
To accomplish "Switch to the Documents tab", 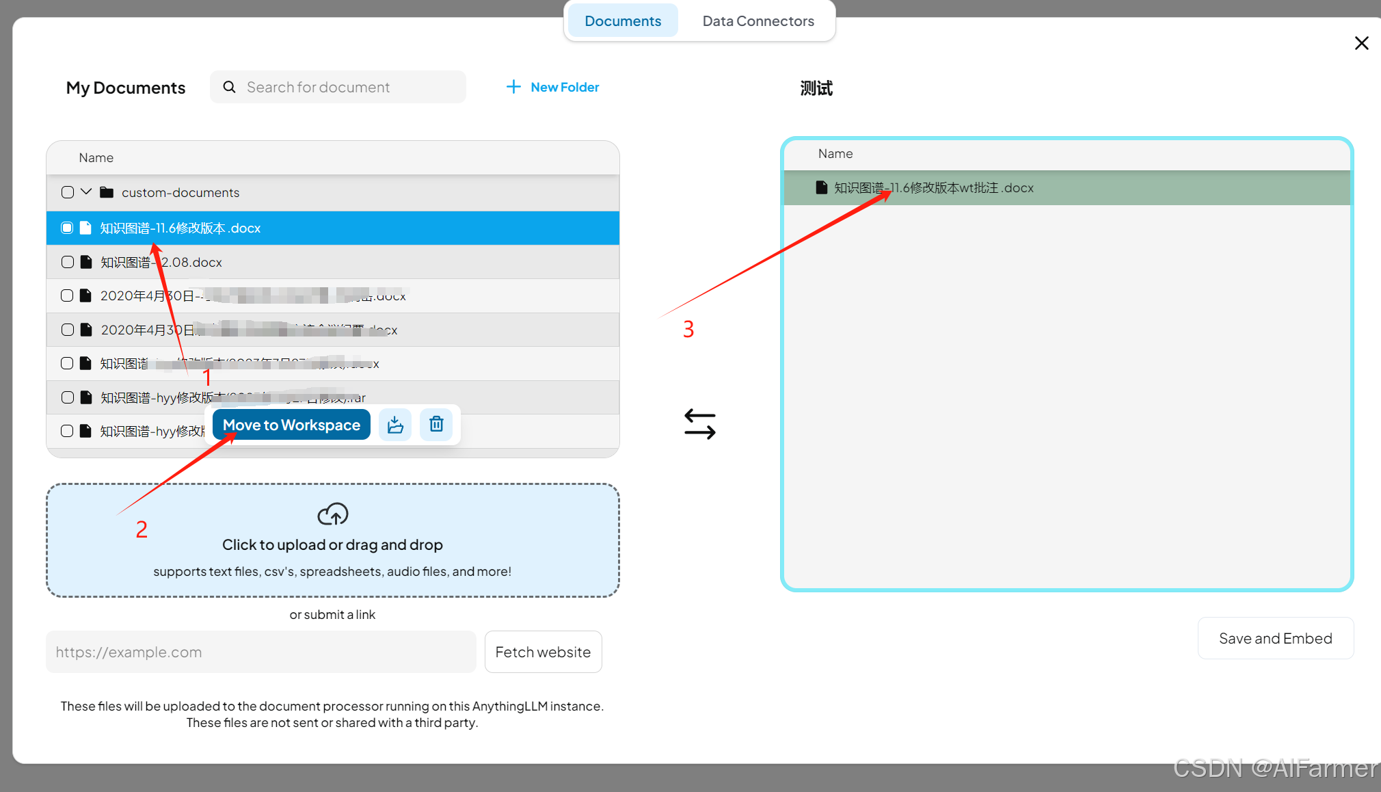I will (622, 21).
